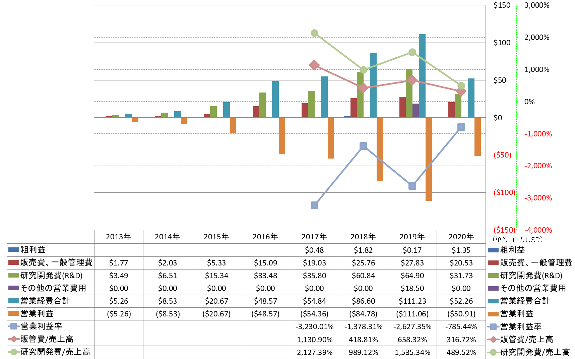575x359 pixels.
Task: Select the 489.52% R&D ratio cell
Action: (x=461, y=352)
